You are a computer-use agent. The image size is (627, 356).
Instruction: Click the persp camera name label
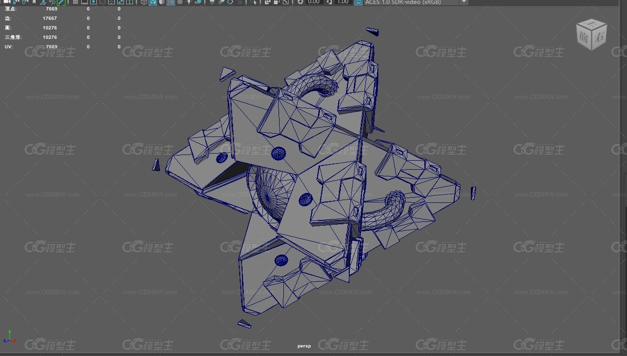(x=304, y=346)
